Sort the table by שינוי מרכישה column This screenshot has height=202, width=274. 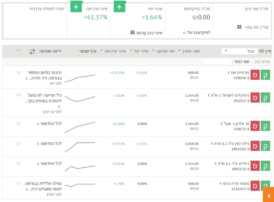(x=113, y=51)
